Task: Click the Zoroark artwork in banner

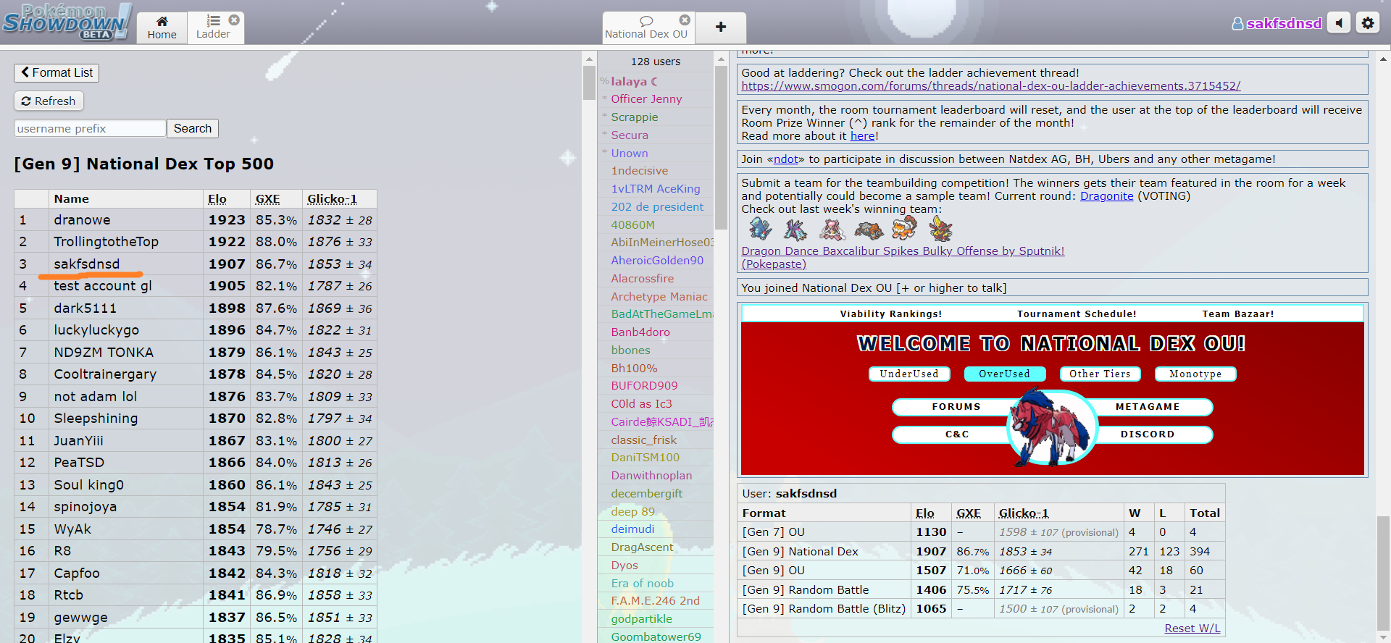Action: click(x=1052, y=427)
